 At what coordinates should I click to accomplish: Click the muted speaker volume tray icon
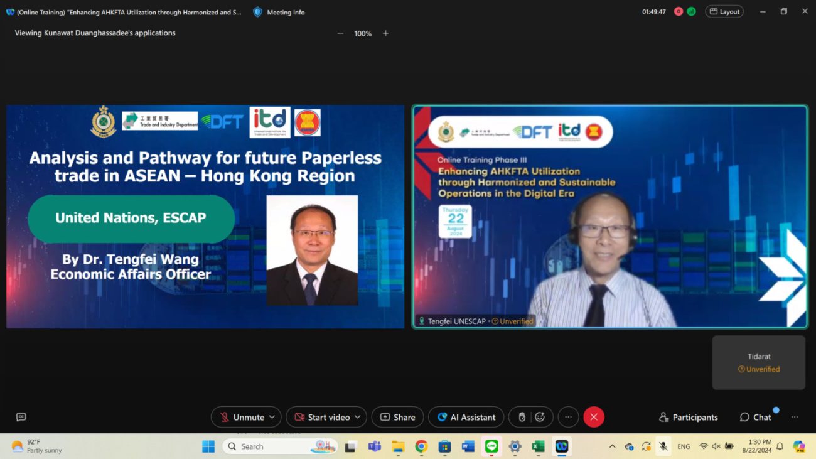[716, 446]
